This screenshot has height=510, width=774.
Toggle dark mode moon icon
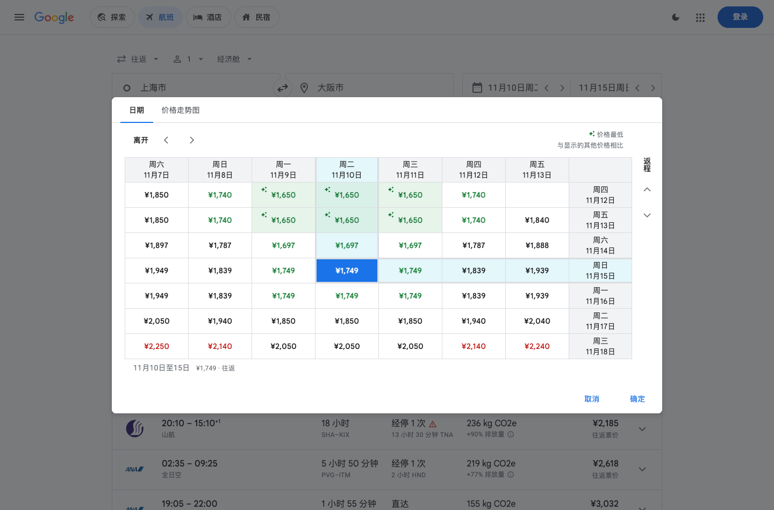click(676, 17)
